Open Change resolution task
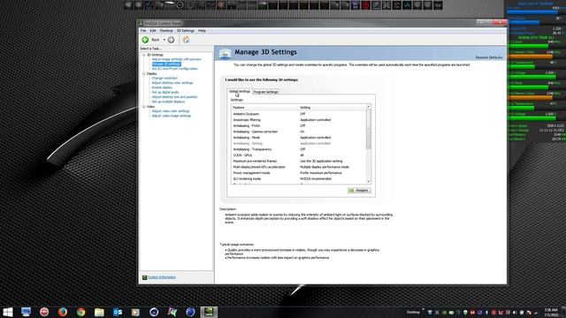The width and height of the screenshot is (566, 318). (164, 78)
